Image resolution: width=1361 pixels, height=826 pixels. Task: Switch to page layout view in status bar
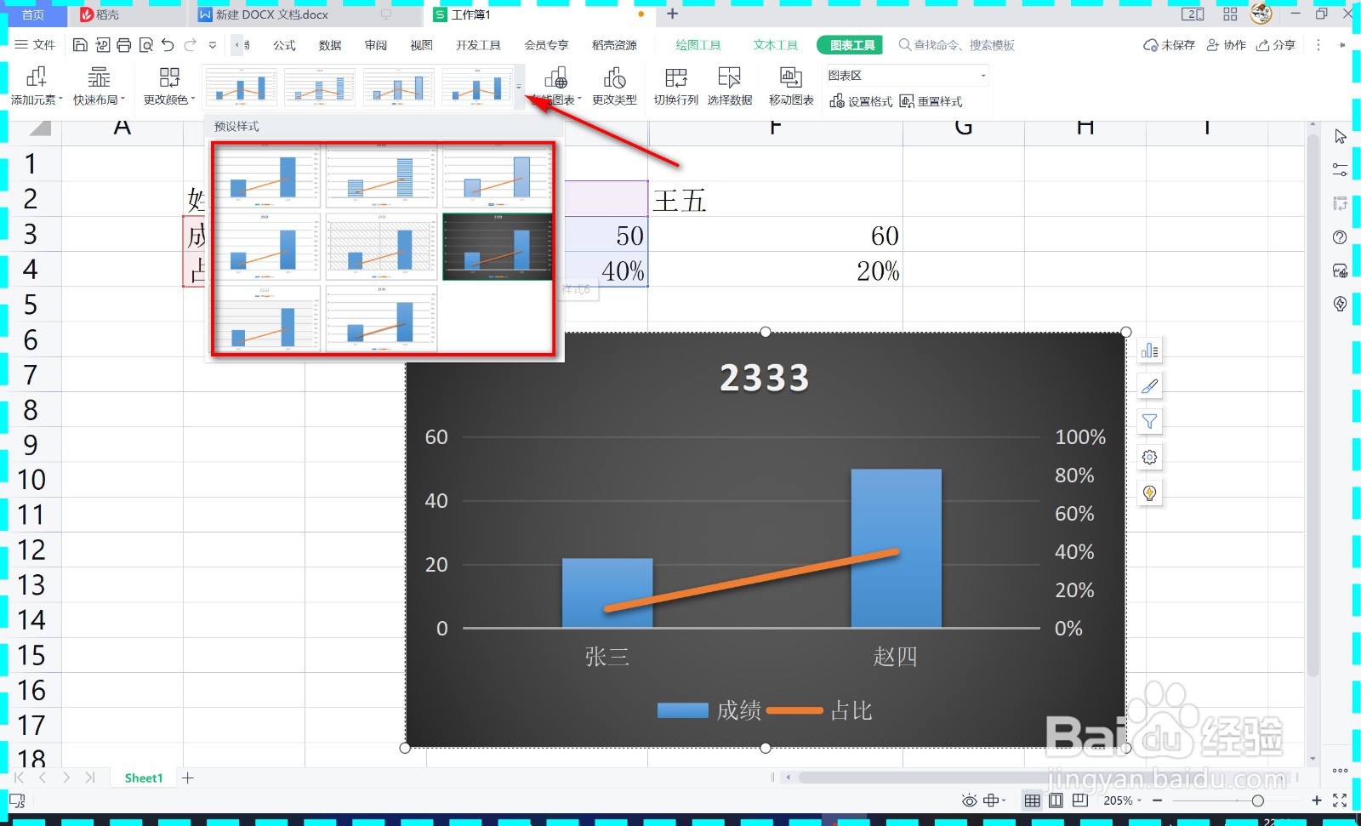(x=1056, y=800)
